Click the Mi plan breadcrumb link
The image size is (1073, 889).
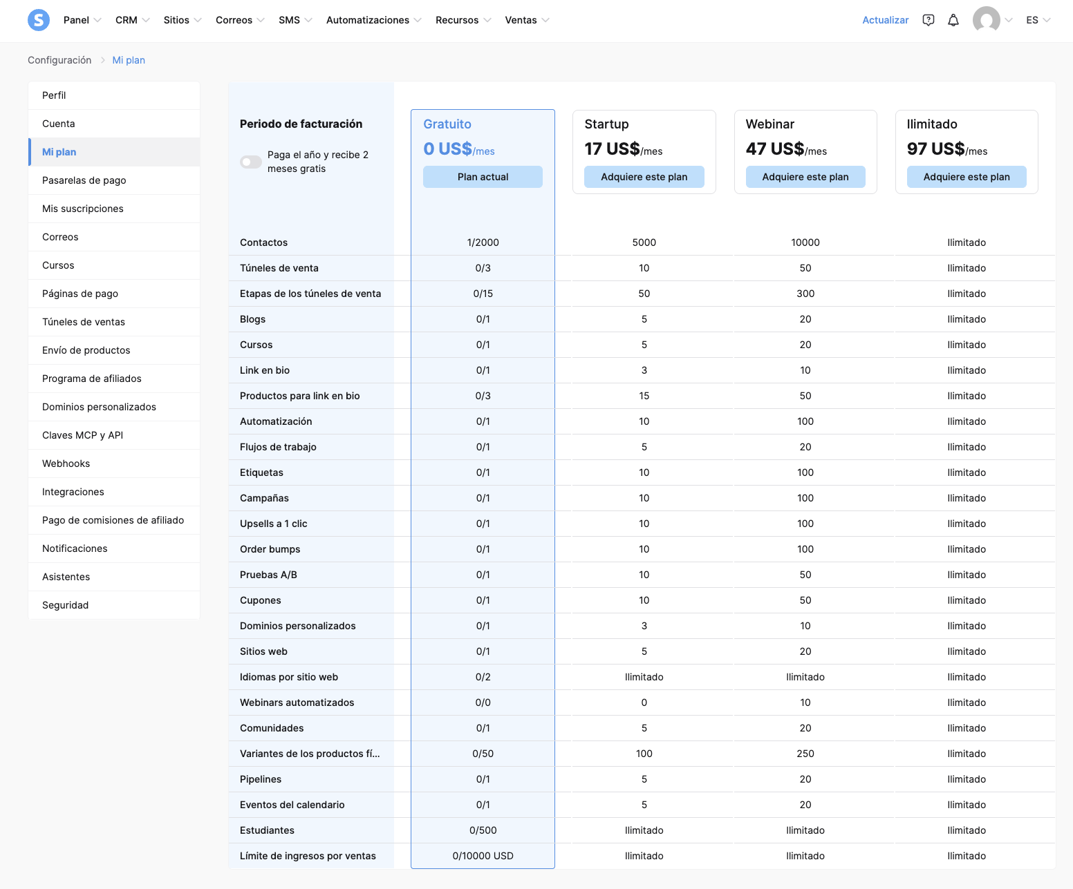coord(129,60)
